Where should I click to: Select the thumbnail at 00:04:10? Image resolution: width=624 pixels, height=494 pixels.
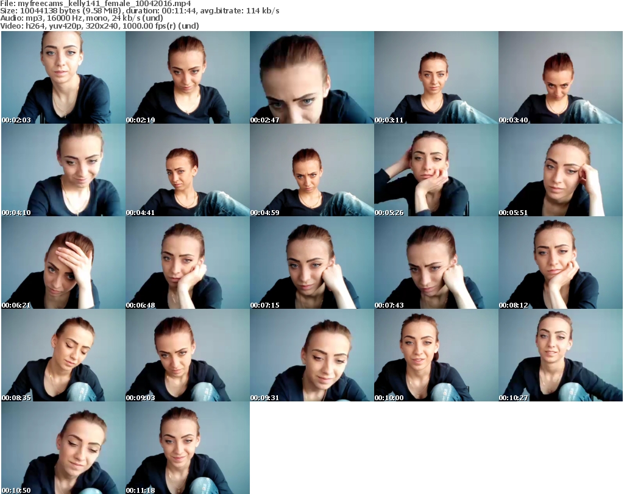coord(63,170)
